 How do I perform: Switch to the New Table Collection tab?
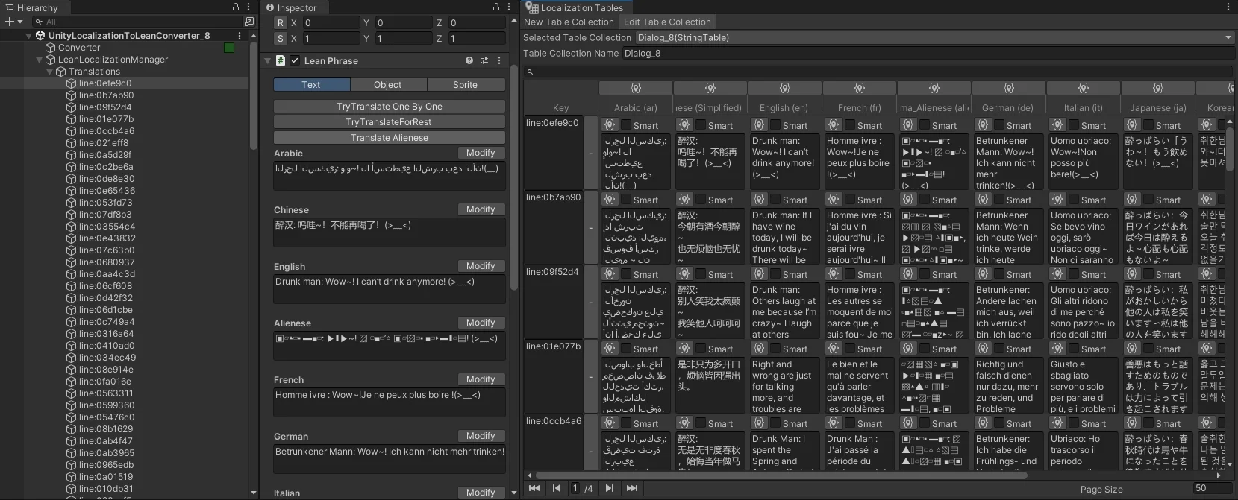(569, 22)
